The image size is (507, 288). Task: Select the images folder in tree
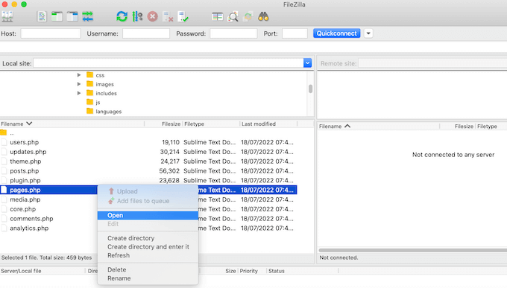[100, 84]
